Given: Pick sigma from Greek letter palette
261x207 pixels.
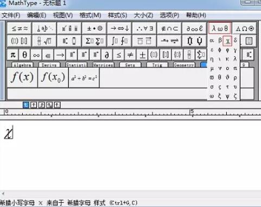Looking at the screenshot, I should point(212,87).
